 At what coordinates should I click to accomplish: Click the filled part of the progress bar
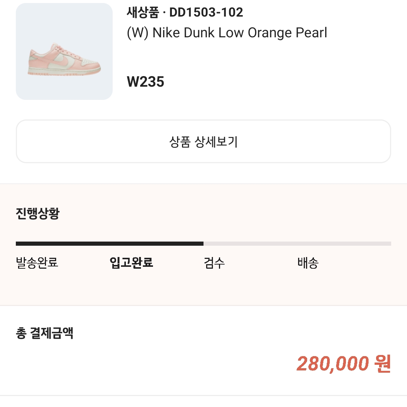click(110, 243)
